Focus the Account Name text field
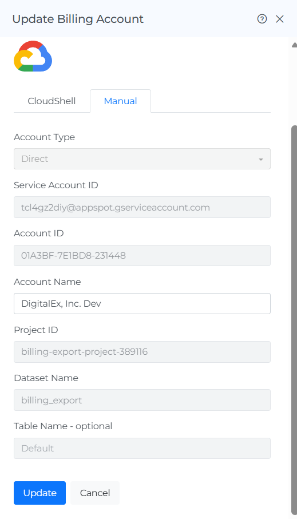This screenshot has width=297, height=519. (x=142, y=303)
